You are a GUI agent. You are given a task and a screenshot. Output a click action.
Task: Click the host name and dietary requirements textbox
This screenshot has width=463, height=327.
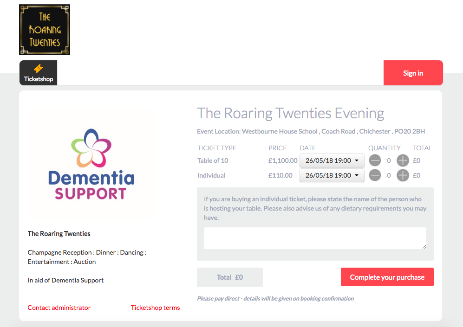(315, 238)
